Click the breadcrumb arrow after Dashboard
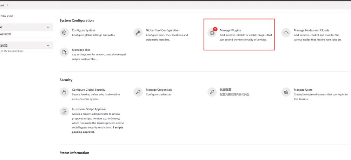Viewport: 351px width, 160px height. coord(7,5)
